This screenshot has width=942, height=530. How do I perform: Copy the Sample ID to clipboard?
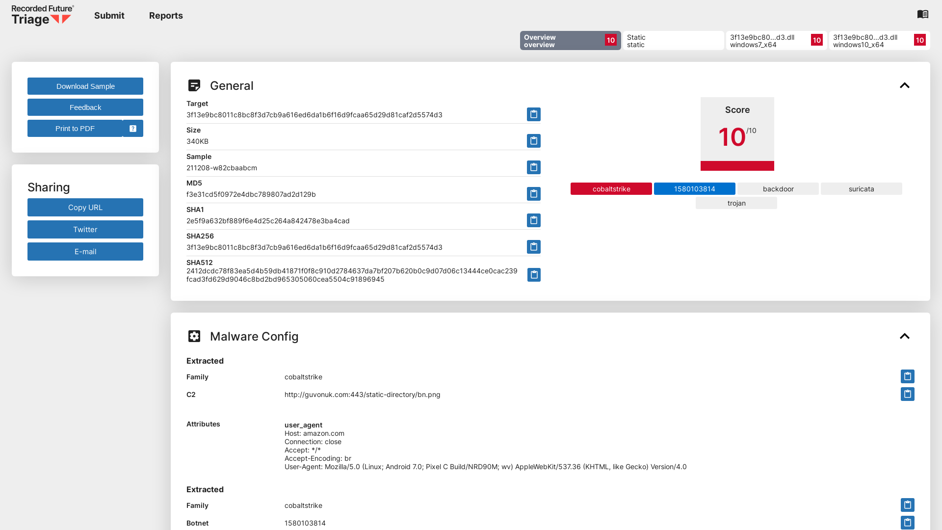[534, 167]
